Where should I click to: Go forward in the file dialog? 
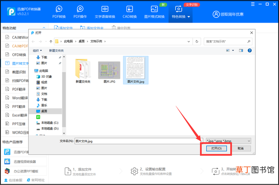(40, 41)
